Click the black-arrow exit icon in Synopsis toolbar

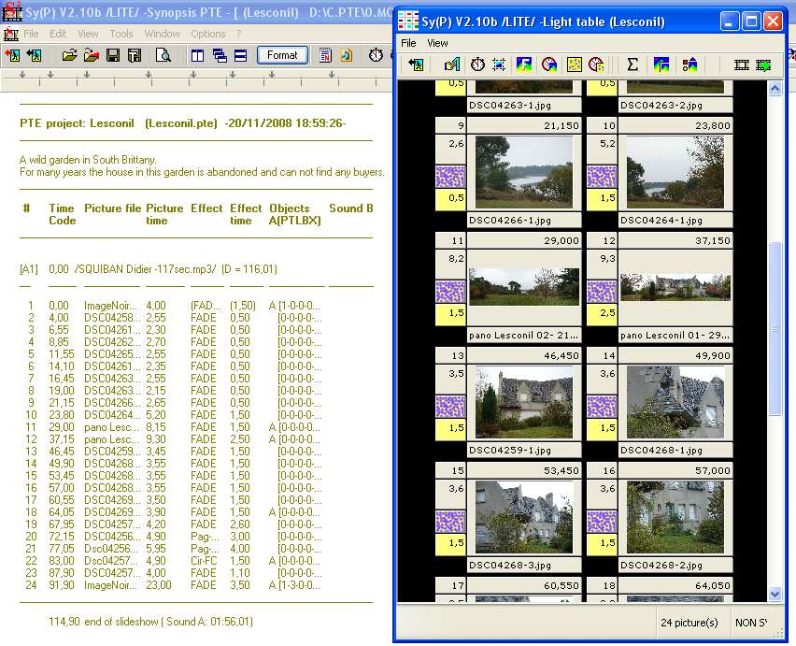pyautogui.click(x=34, y=55)
